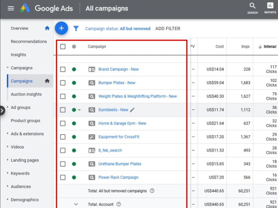
Task: Click the pencil edit icon beside Dumbbells - New
Action: (132, 110)
